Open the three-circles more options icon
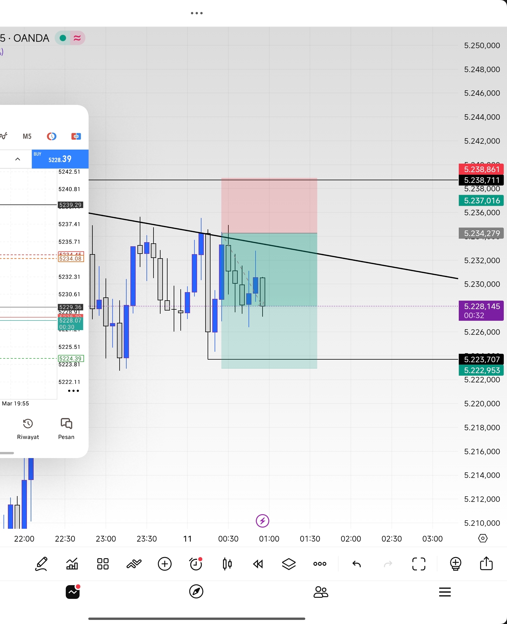The image size is (507, 624). pos(320,564)
